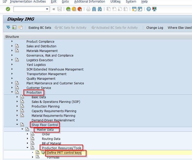Select the Material Requirements Planning row
This screenshot has height=160, width=192.
point(53,116)
